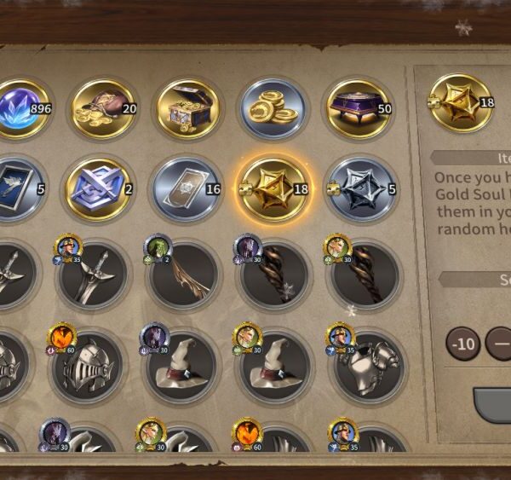Select the blue crystal orb item with 896
The width and height of the screenshot is (511, 480).
(x=21, y=109)
